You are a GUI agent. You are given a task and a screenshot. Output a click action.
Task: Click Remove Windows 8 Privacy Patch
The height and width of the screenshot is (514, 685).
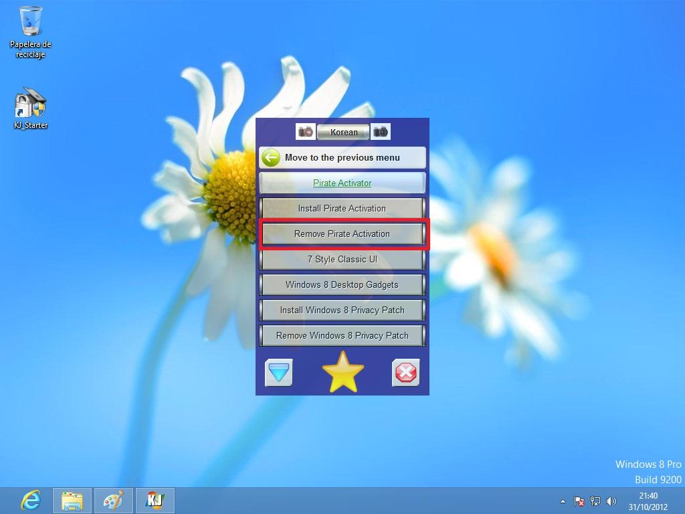coord(342,335)
